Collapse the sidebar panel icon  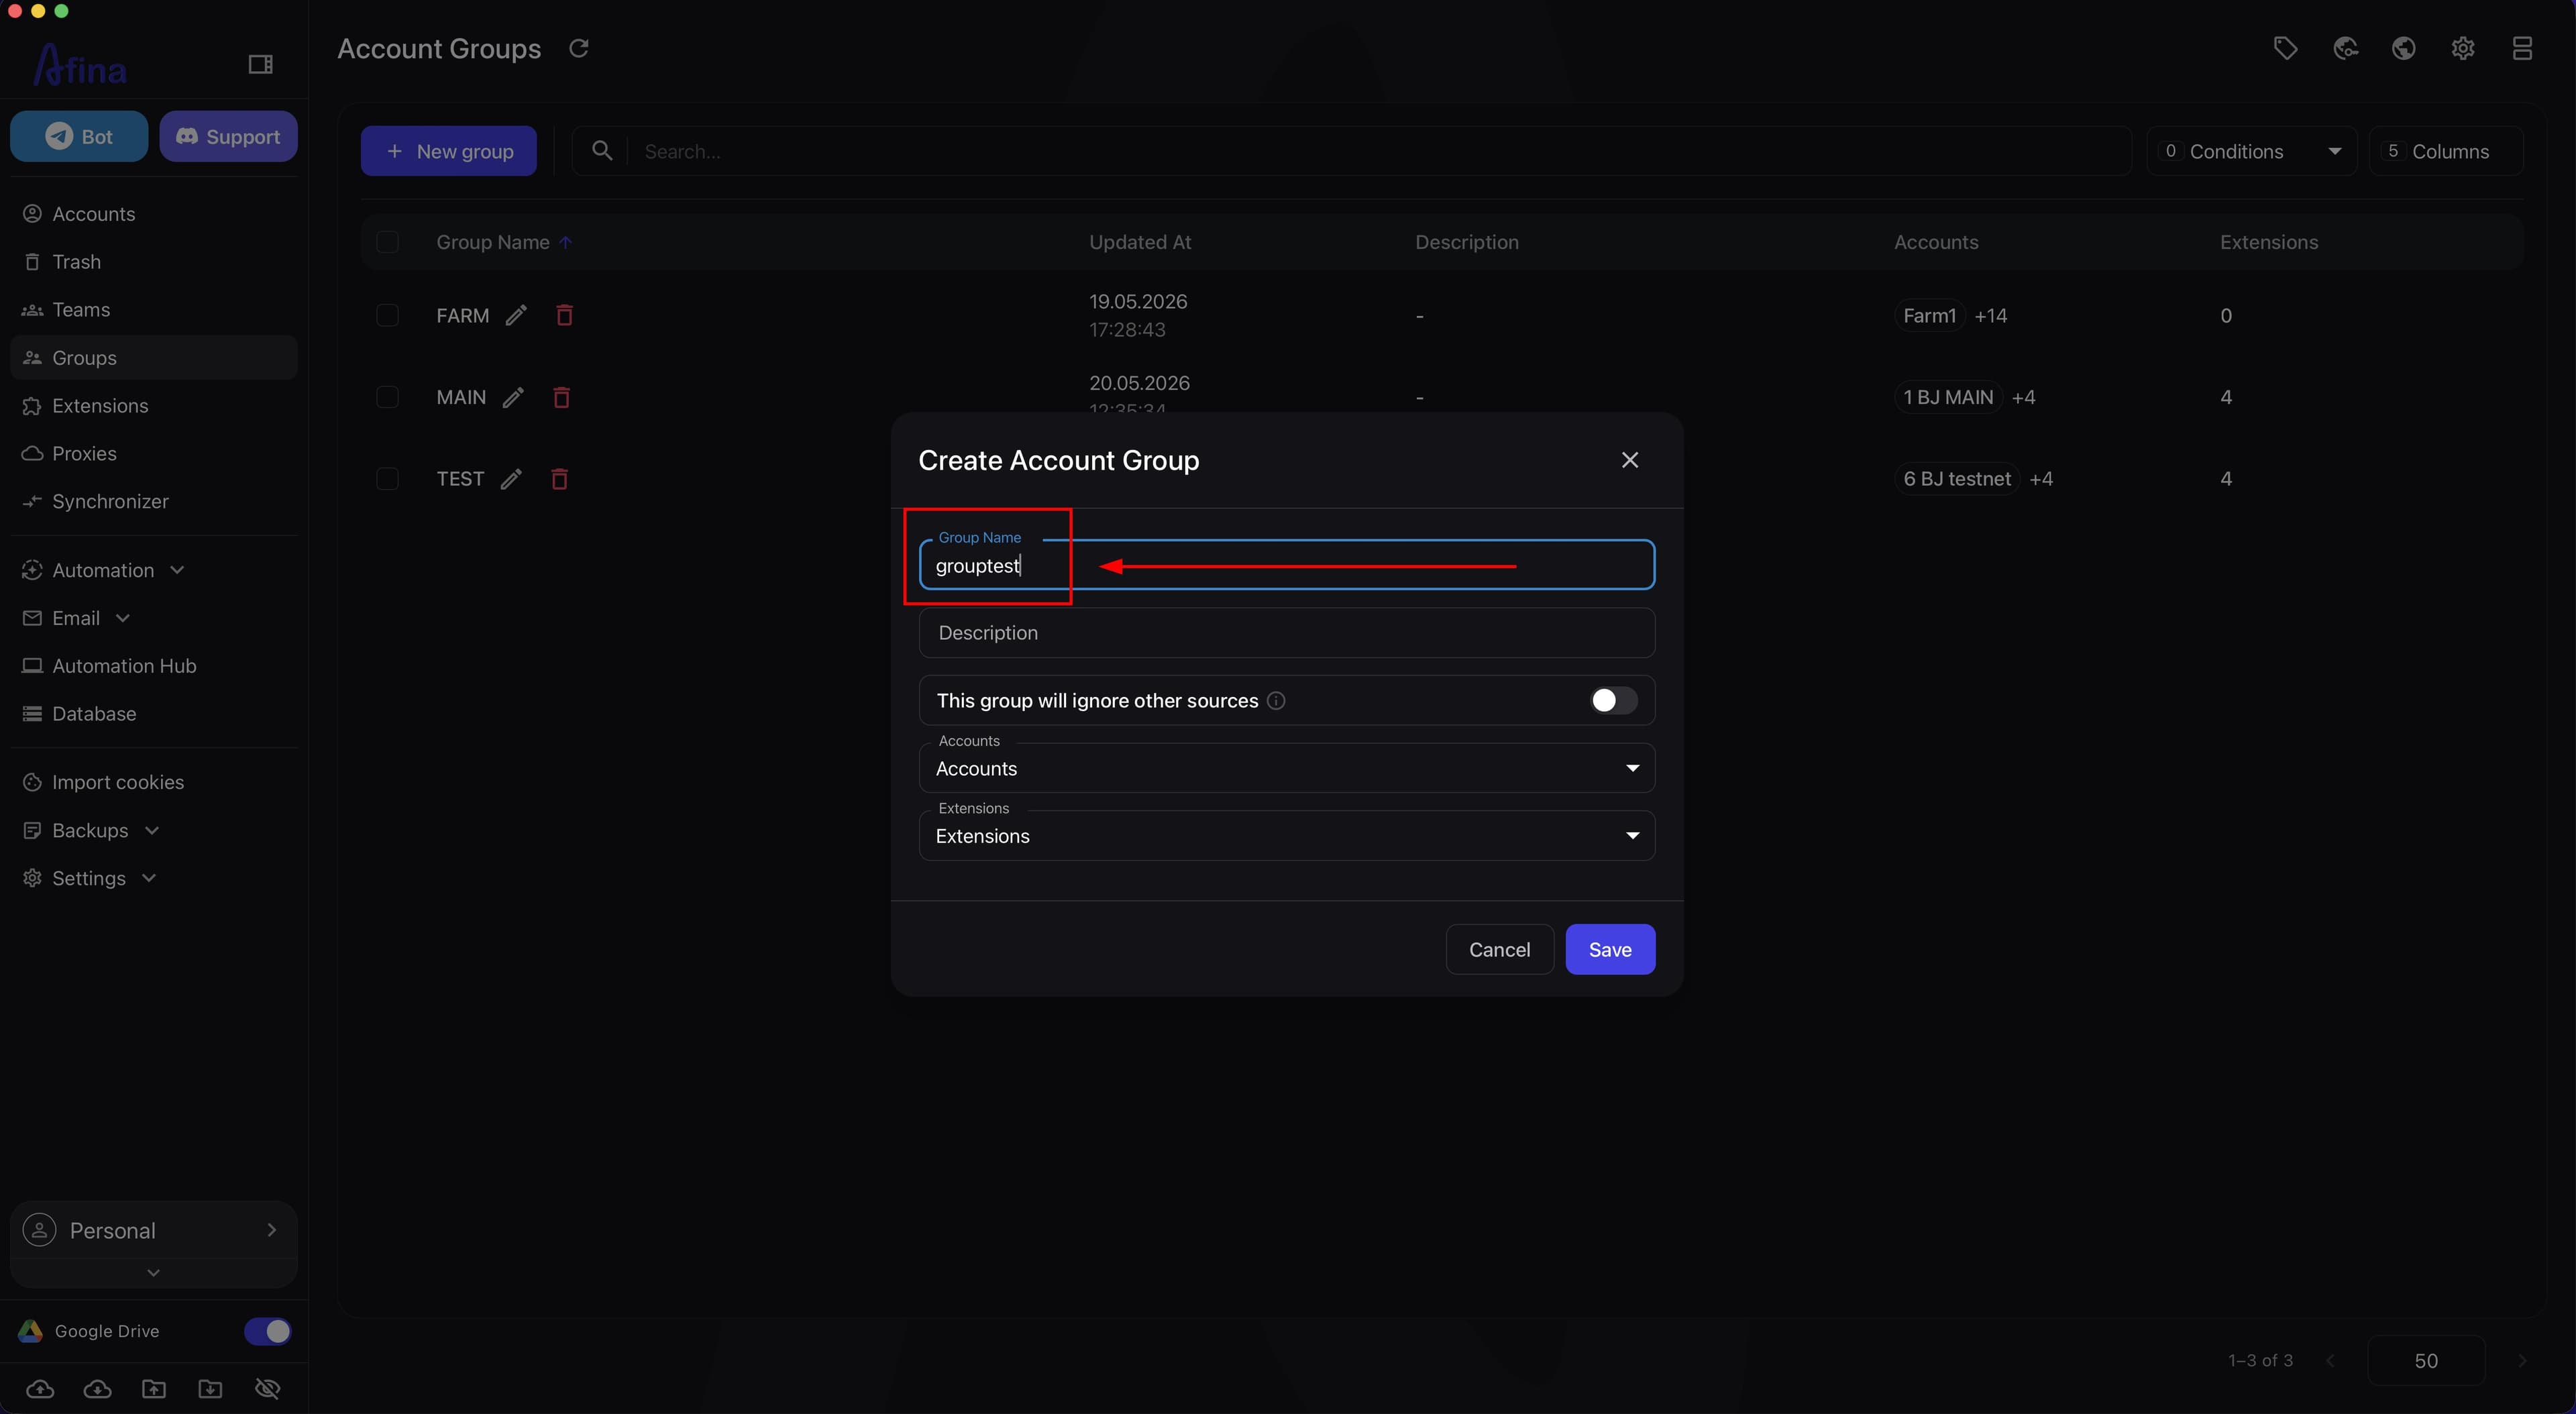pyautogui.click(x=260, y=65)
